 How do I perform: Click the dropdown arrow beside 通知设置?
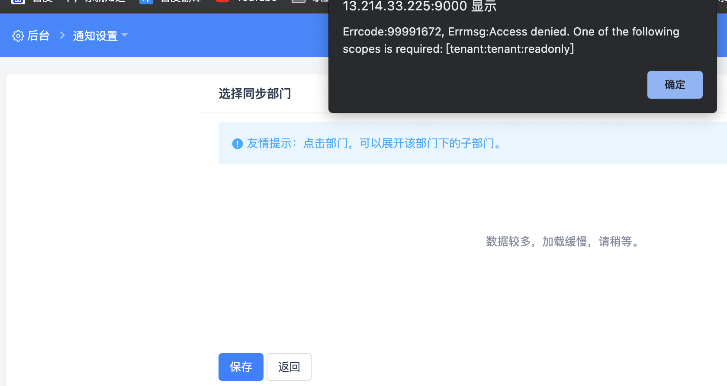[125, 35]
